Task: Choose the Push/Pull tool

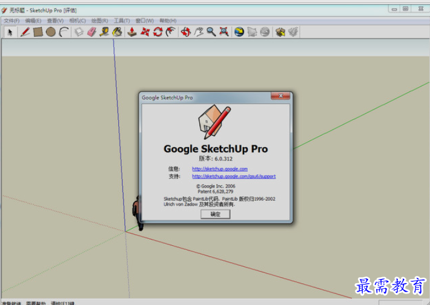Action: tap(132, 32)
